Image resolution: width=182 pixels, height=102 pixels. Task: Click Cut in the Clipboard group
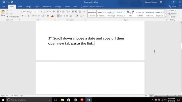9,11
